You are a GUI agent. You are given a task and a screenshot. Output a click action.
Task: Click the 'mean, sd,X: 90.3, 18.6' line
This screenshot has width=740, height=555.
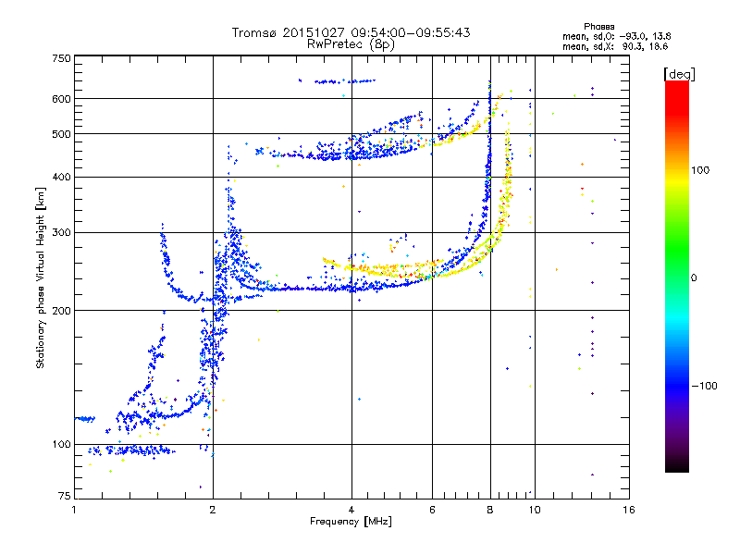[615, 46]
